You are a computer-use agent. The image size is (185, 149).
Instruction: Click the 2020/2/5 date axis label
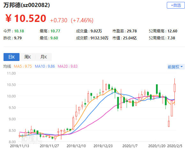[175, 146]
